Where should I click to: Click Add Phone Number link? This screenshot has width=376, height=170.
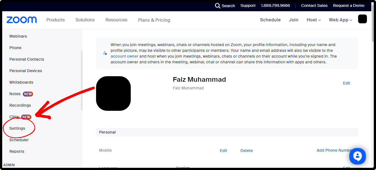click(334, 150)
